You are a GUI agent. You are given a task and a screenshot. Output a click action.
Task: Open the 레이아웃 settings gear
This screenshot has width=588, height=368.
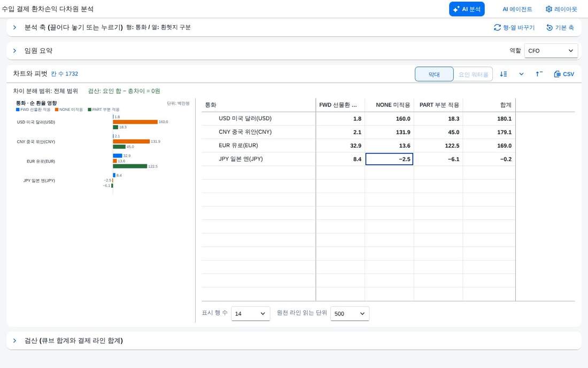(x=561, y=9)
